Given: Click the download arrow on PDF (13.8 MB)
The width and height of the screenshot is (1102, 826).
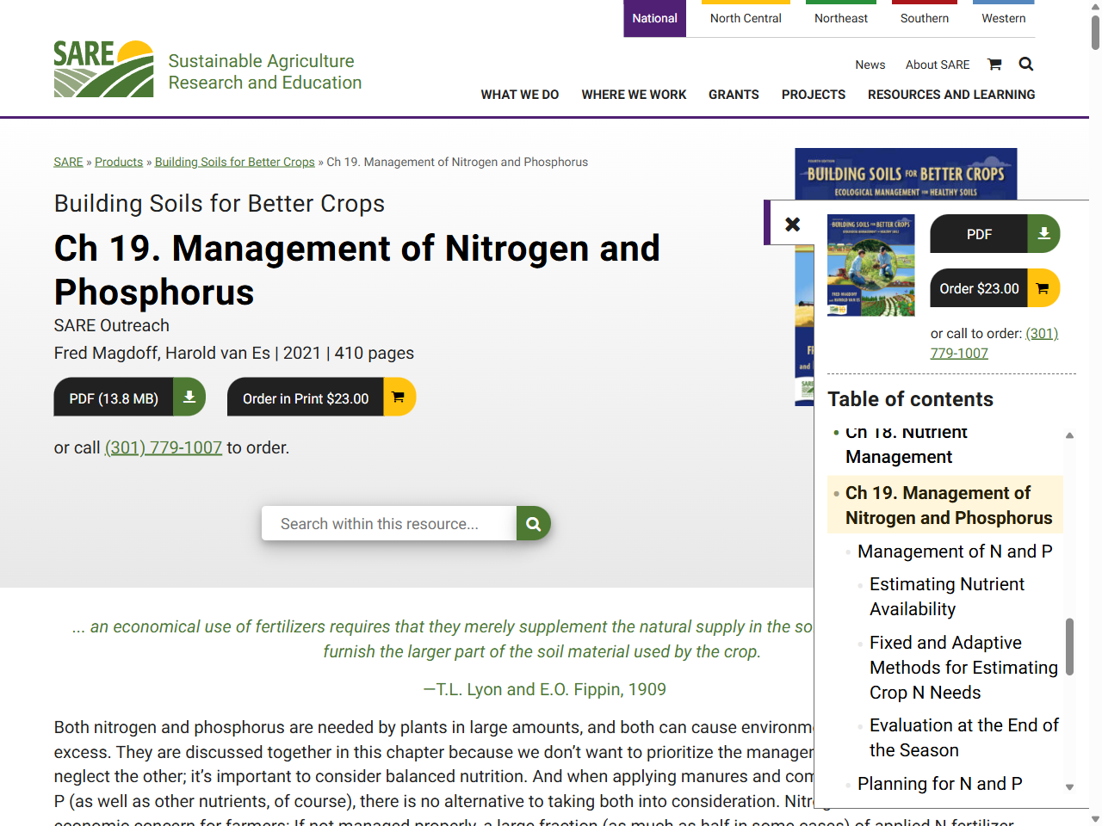Looking at the screenshot, I should (x=189, y=397).
